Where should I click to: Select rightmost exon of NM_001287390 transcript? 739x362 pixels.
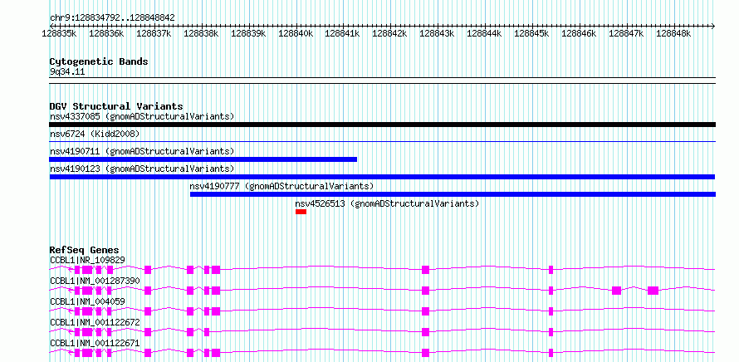point(653,291)
